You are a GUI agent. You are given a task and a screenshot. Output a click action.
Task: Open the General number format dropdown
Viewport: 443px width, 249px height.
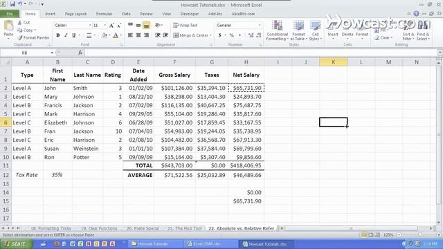(260, 26)
